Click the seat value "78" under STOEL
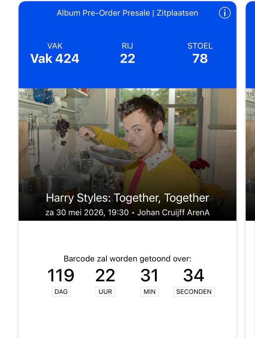Screen dimensions: 255x338 click(200, 58)
